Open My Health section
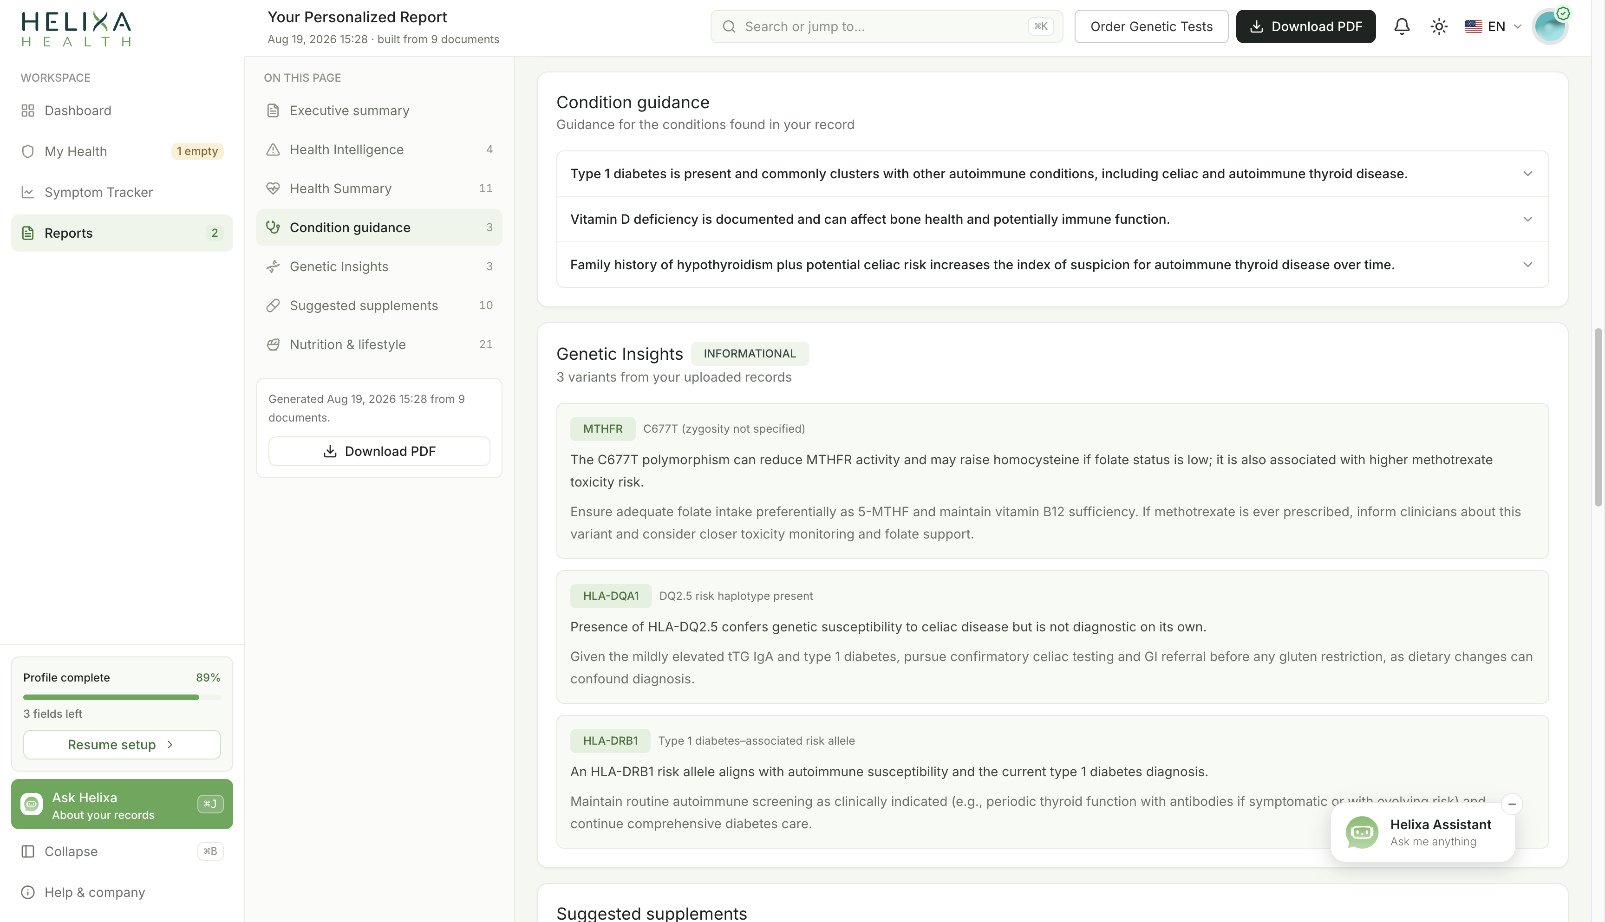 click(x=122, y=151)
